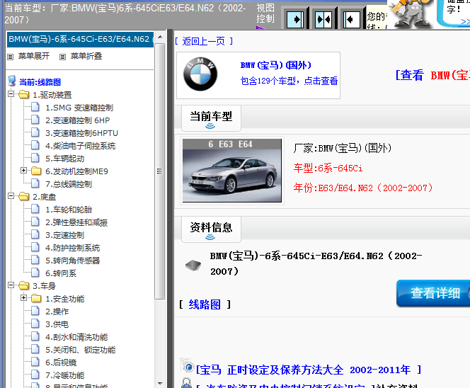Open 3.供电 item
Screen dimensions: 470x388
coord(57,324)
